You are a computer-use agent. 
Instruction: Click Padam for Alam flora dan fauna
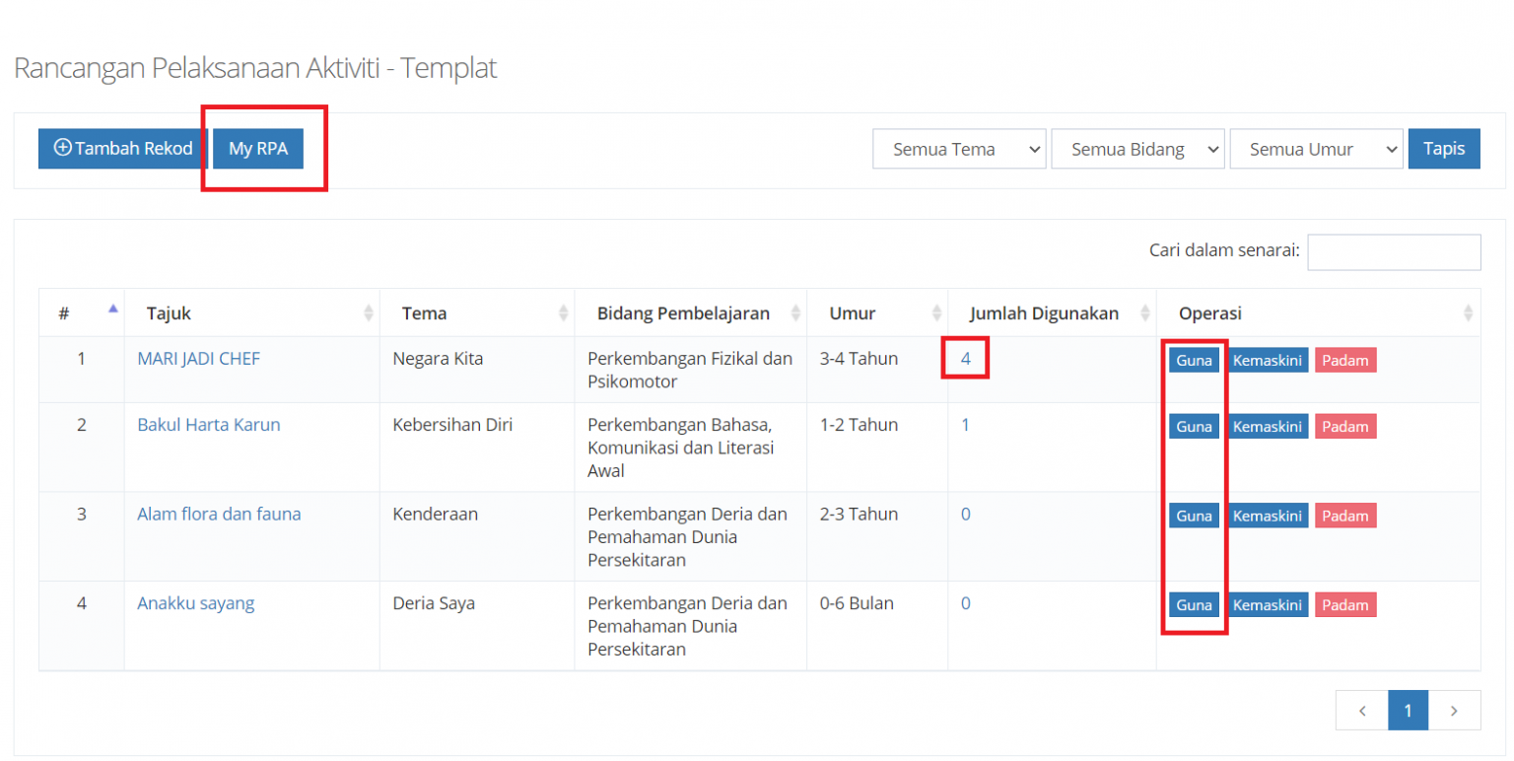tap(1344, 515)
